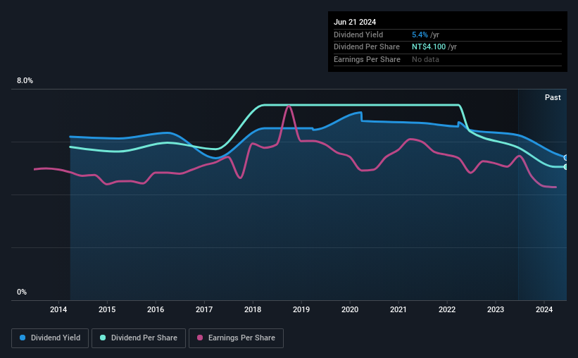Click the Past region label
This screenshot has width=578, height=358.
click(553, 97)
